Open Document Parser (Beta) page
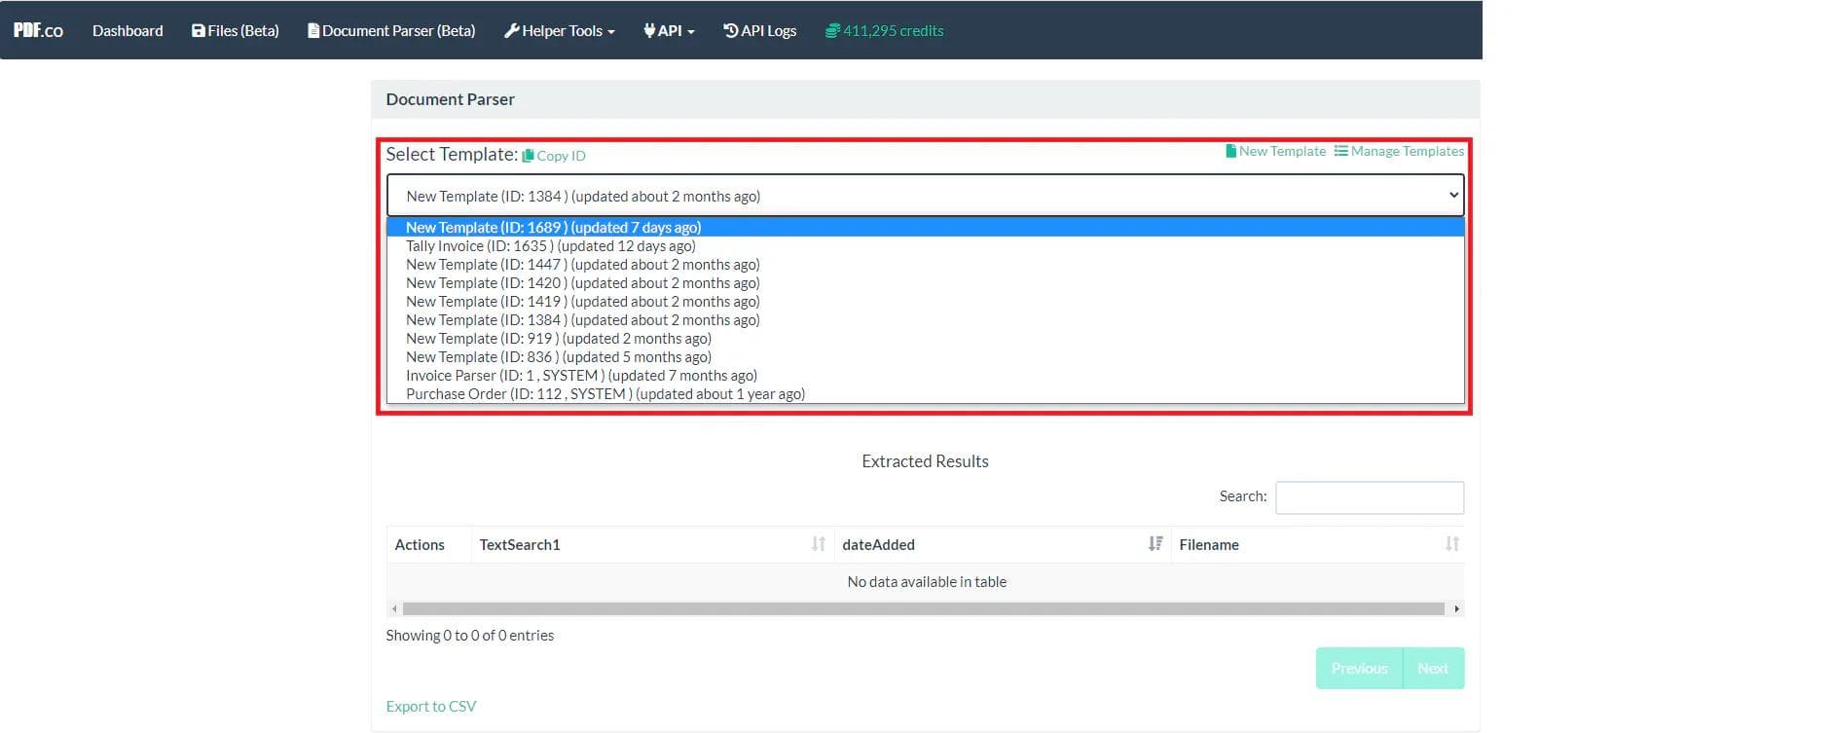 click(x=391, y=30)
